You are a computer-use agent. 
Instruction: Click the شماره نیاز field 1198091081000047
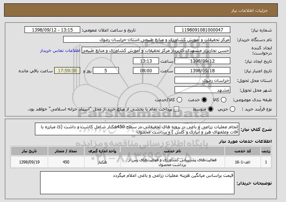point(202,30)
